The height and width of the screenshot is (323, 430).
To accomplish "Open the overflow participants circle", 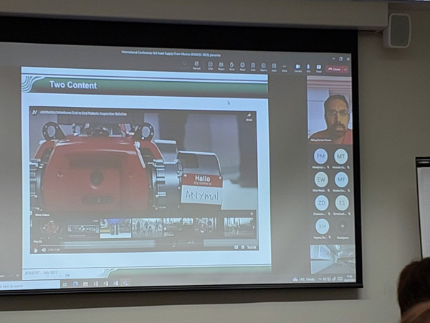I will tap(343, 226).
